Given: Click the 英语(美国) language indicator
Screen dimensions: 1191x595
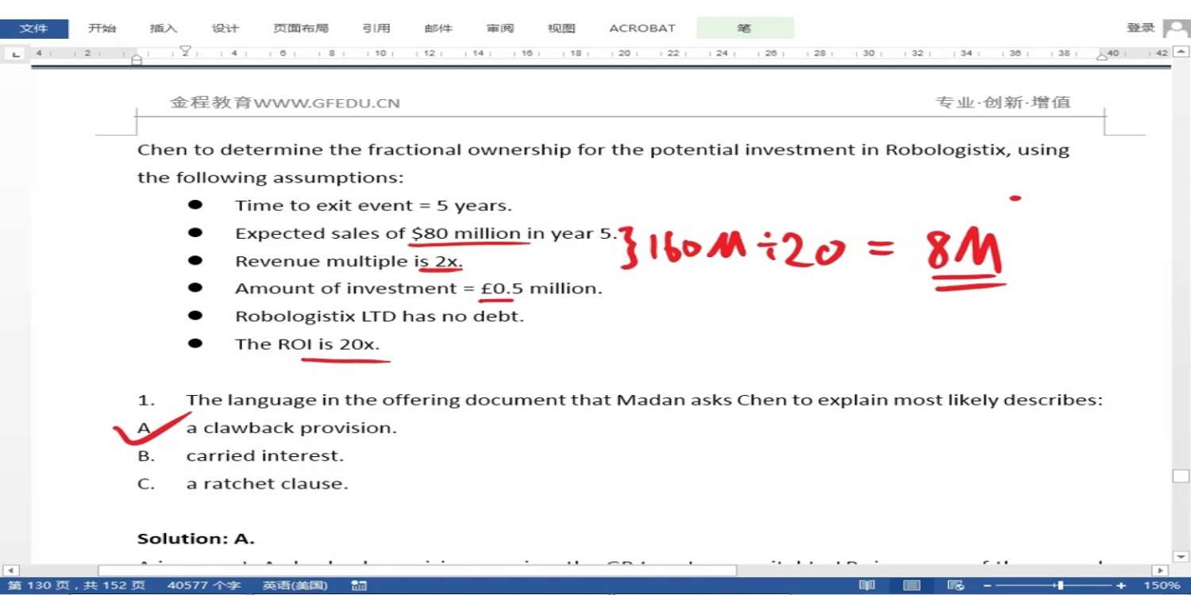Looking at the screenshot, I should [x=295, y=585].
